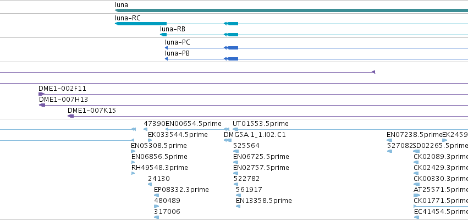Select the luna-RB transcript arrow glyph
The image size is (468, 220).
point(163,35)
